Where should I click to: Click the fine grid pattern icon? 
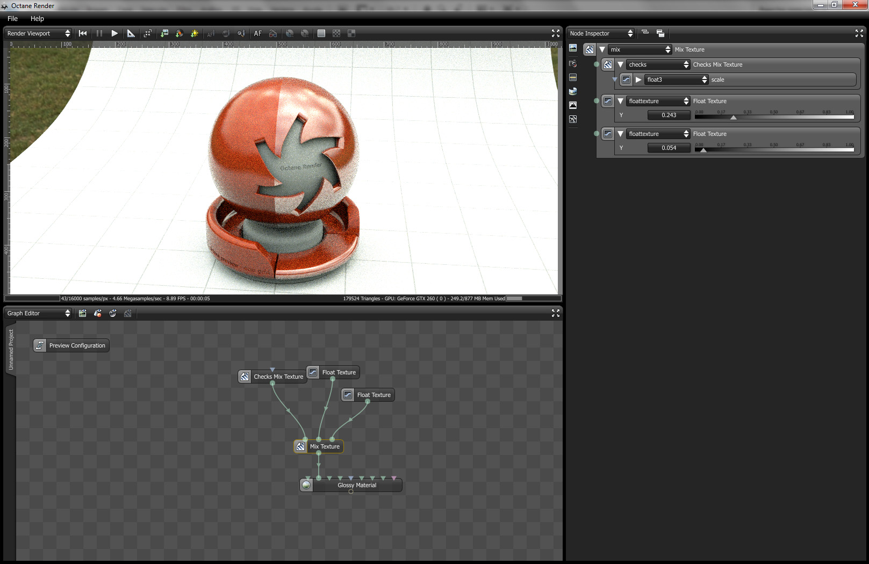coord(321,33)
